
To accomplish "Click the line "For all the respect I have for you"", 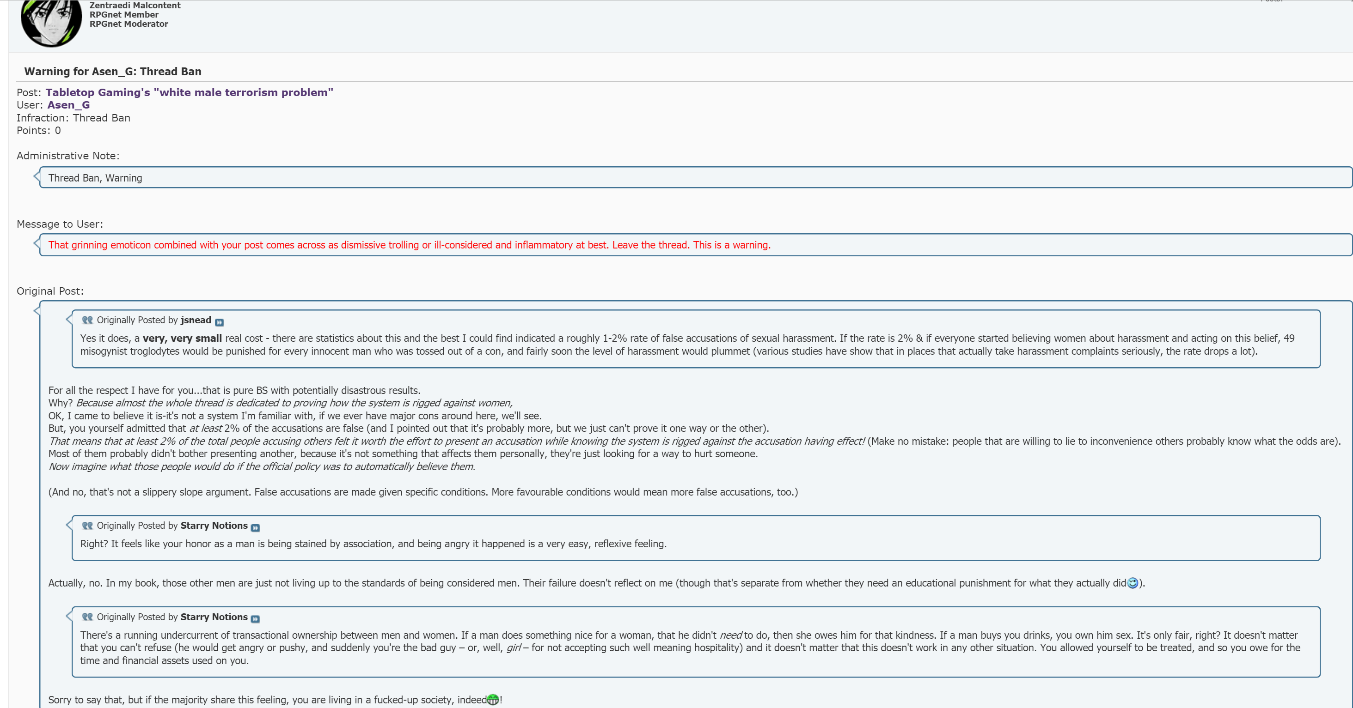I will tap(234, 390).
